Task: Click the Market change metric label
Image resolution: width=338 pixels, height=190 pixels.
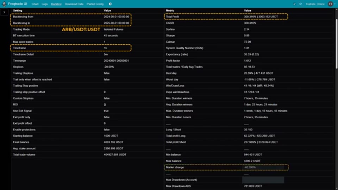Action: tap(175, 167)
